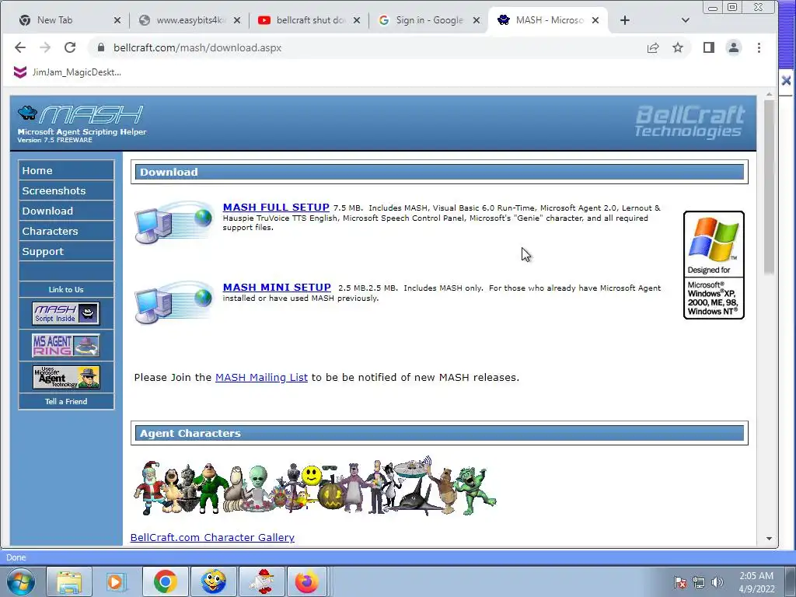The height and width of the screenshot is (597, 796).
Task: Open Home in the sidebar menu
Action: point(66,170)
